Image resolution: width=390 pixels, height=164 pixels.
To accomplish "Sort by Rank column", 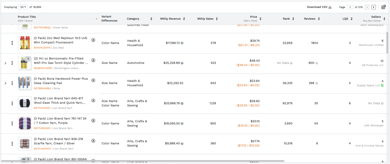I will tap(293, 19).
